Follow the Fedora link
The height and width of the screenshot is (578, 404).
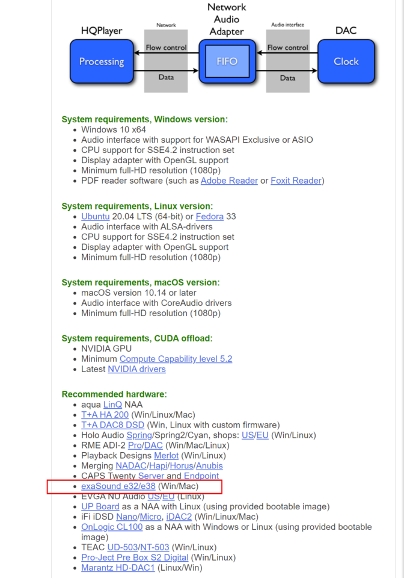[x=209, y=216]
